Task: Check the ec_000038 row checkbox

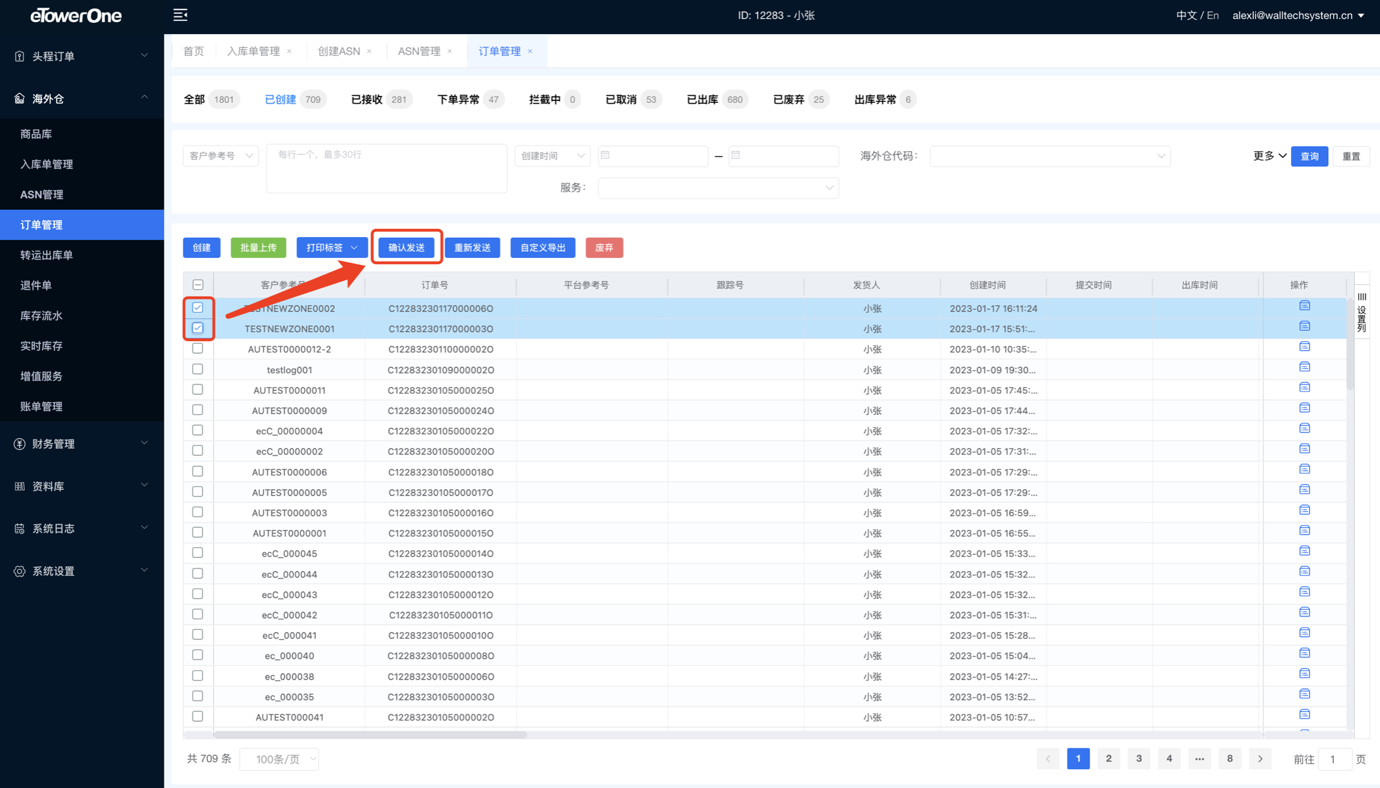Action: [198, 676]
